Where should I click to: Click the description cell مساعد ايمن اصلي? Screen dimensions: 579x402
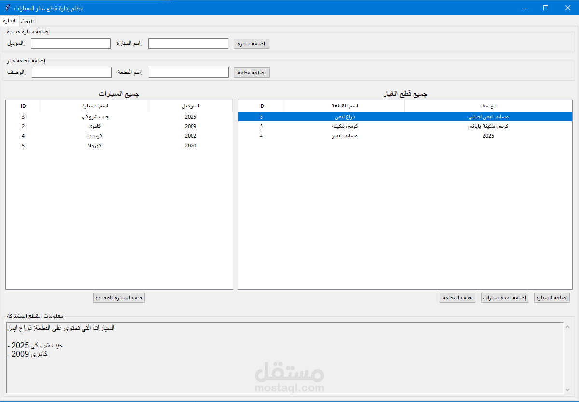488,117
